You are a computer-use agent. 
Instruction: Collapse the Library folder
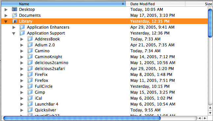pyautogui.click(x=6, y=22)
